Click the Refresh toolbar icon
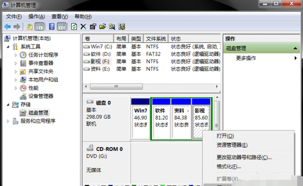The height and width of the screenshot is (186, 303). click(x=74, y=27)
